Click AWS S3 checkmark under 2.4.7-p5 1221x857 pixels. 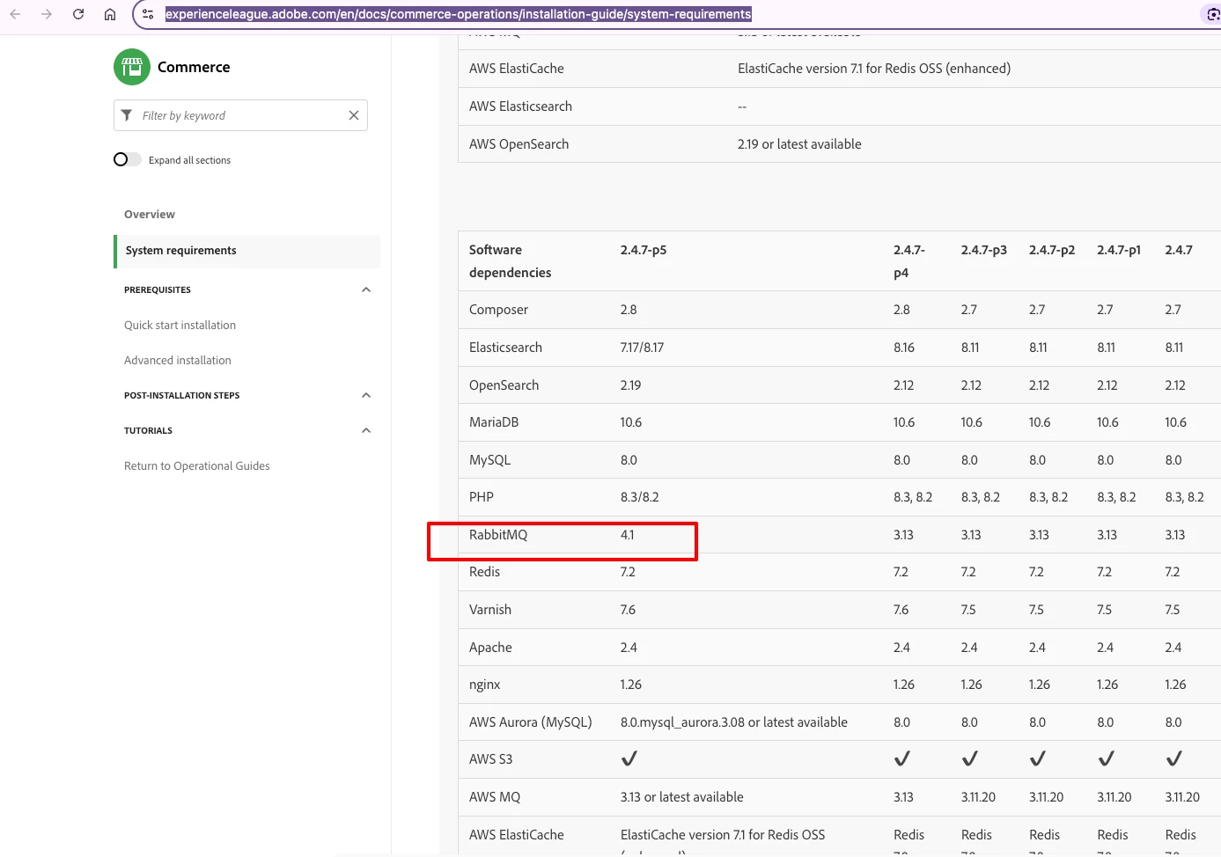click(629, 758)
